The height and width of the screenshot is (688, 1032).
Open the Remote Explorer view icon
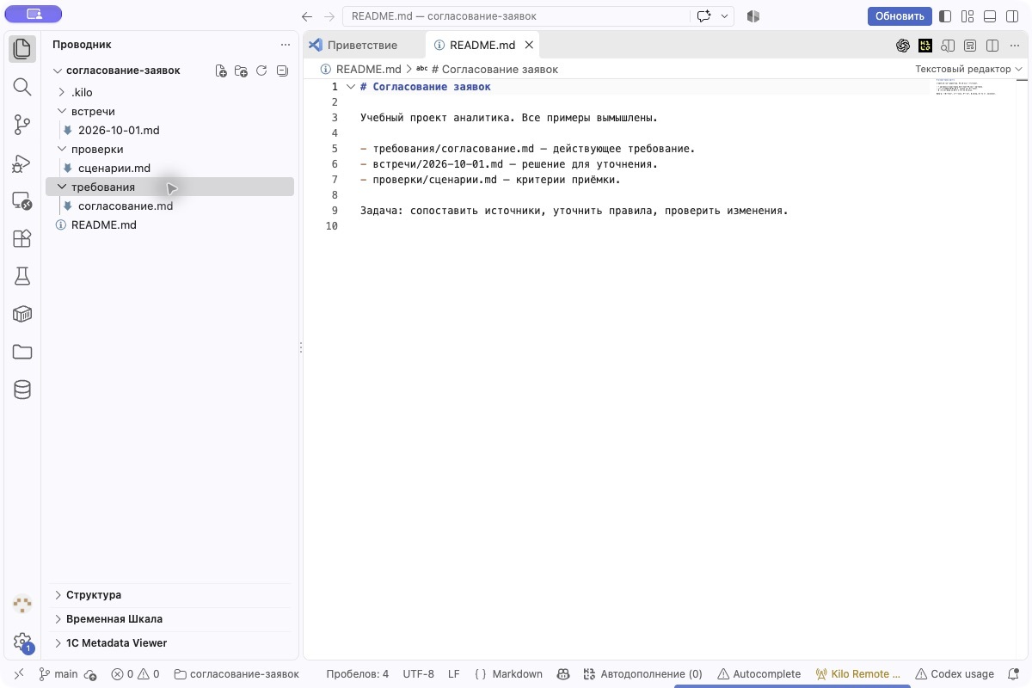(22, 200)
